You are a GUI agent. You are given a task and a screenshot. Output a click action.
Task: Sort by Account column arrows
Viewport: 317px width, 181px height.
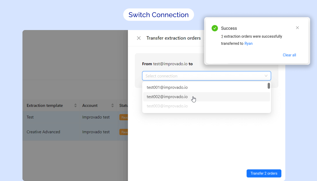click(x=113, y=106)
